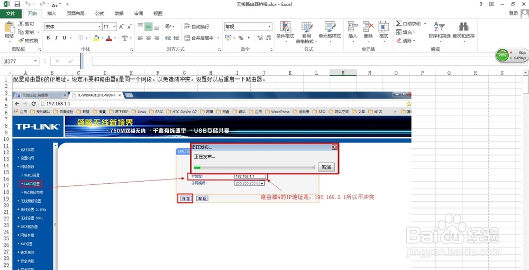The image size is (529, 270).
Task: Open the 宋体 font name dropdown
Action: click(x=99, y=26)
